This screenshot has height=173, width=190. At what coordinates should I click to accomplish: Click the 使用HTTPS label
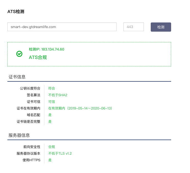[31, 160]
